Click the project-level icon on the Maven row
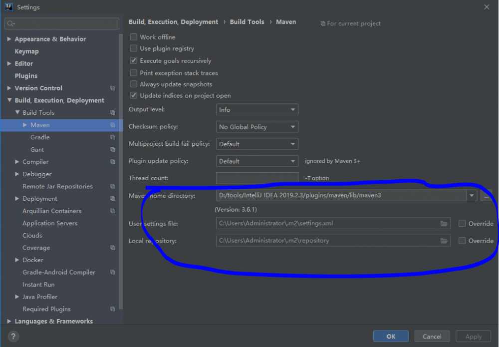This screenshot has width=499, height=347. coord(113,125)
